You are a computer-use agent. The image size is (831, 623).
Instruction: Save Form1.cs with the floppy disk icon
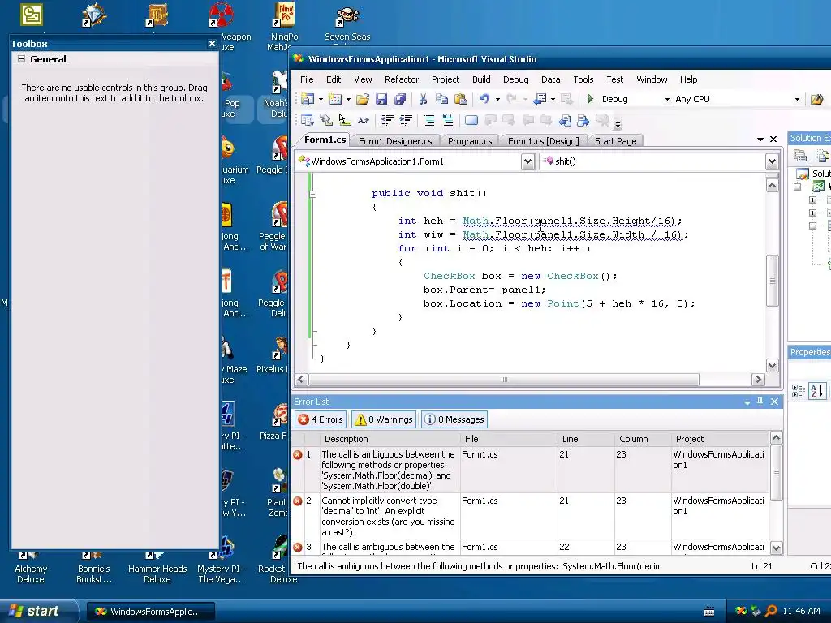coord(381,99)
